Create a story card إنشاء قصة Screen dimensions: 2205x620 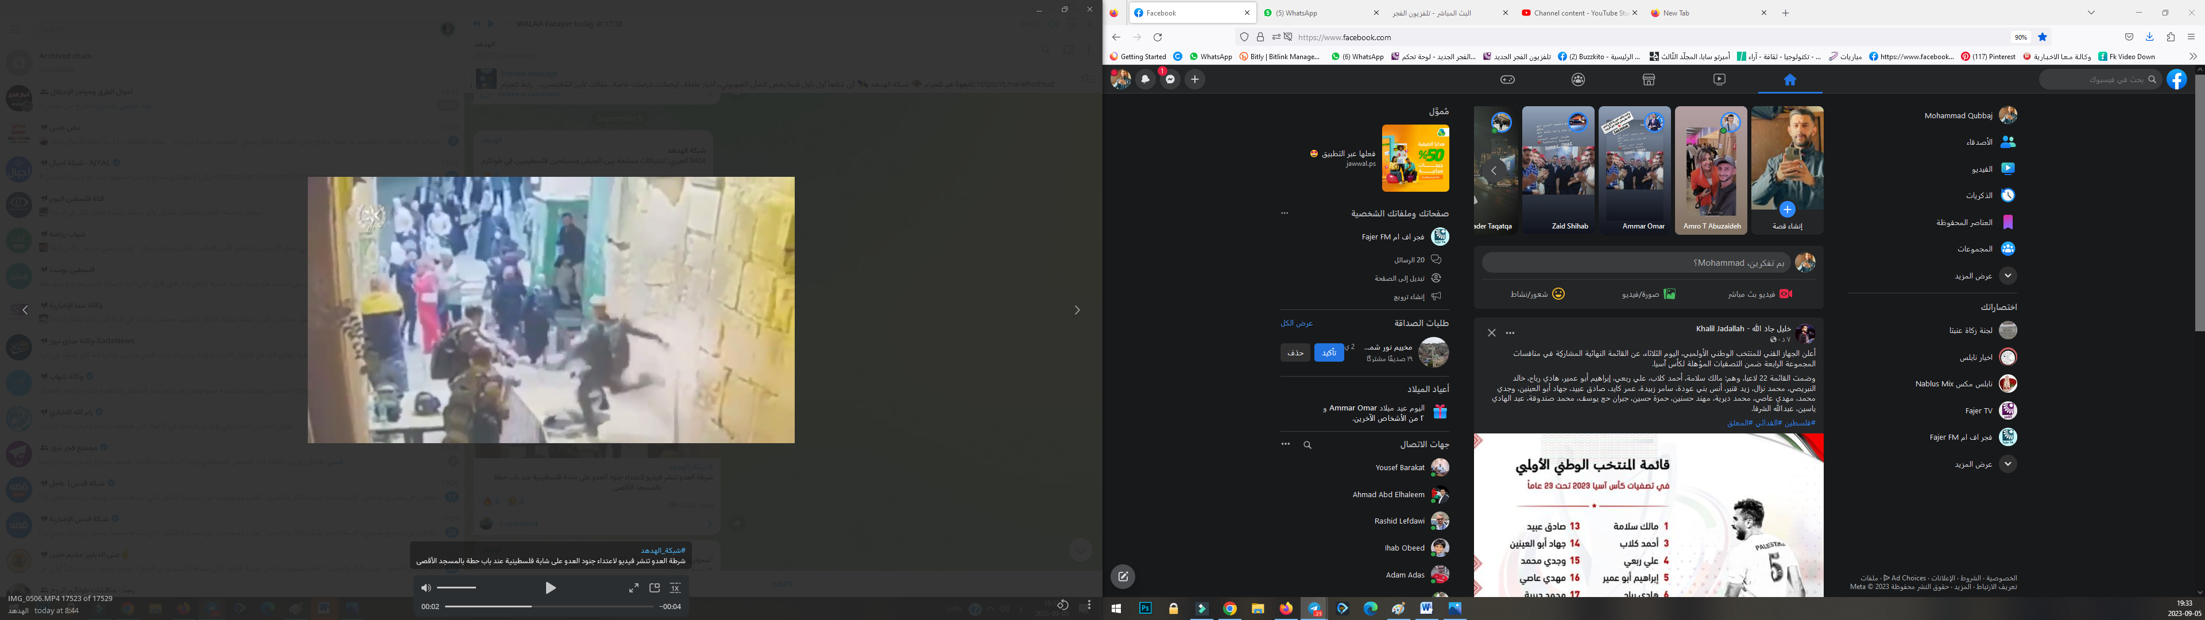[1788, 169]
